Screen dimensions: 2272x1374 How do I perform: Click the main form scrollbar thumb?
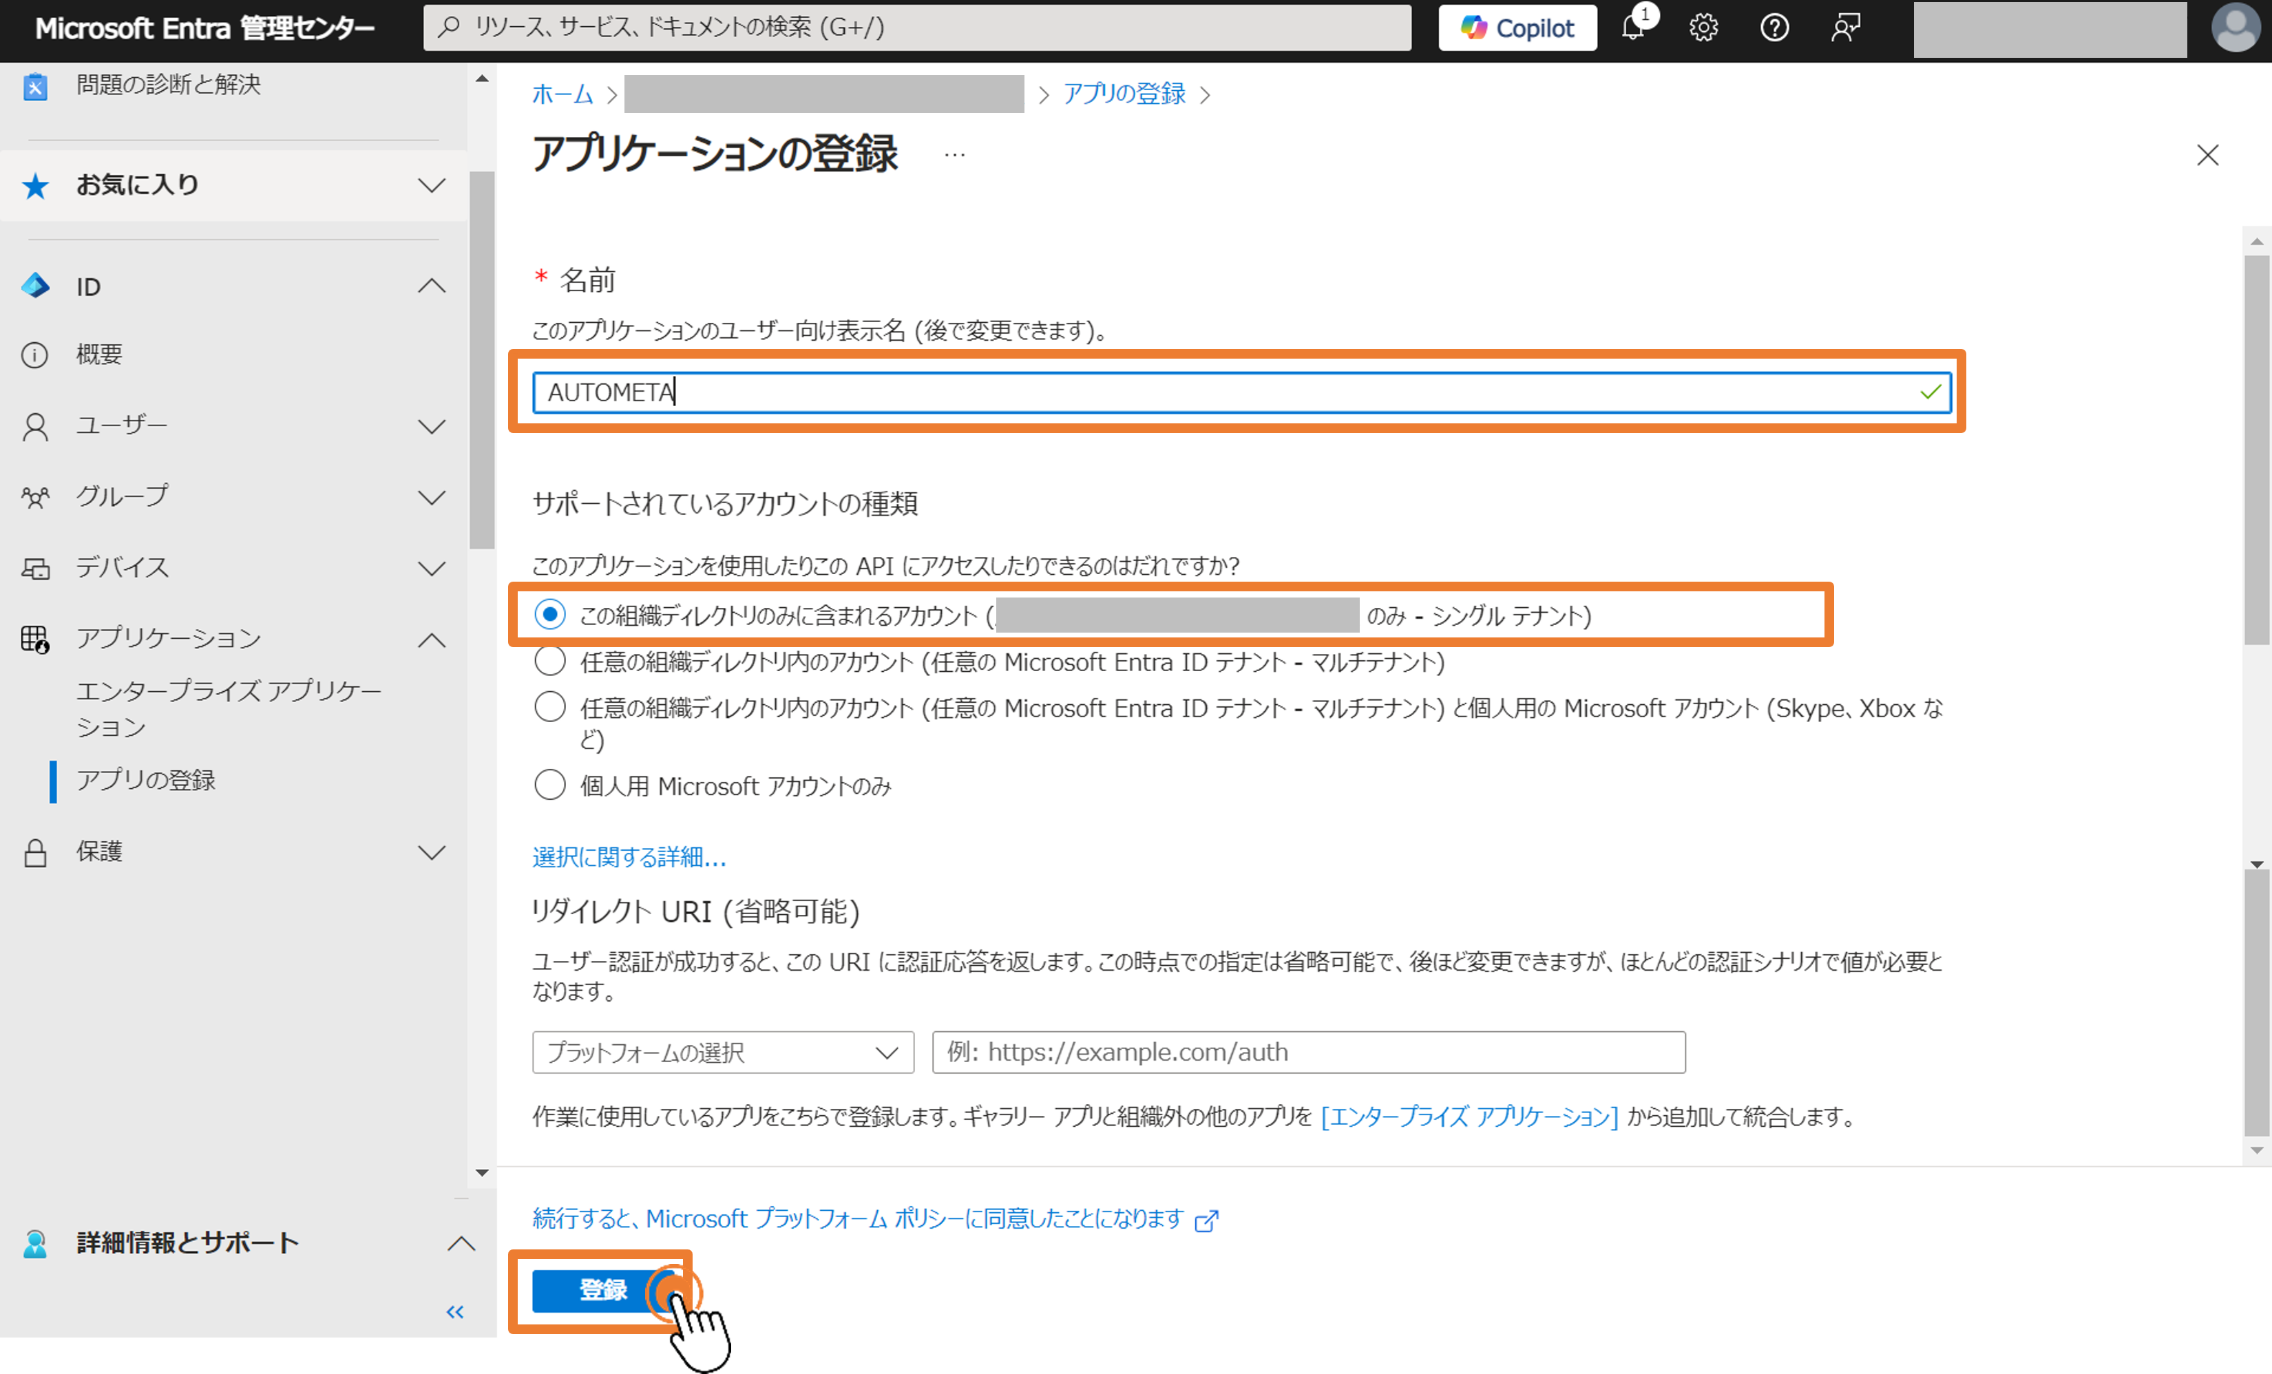[2256, 451]
